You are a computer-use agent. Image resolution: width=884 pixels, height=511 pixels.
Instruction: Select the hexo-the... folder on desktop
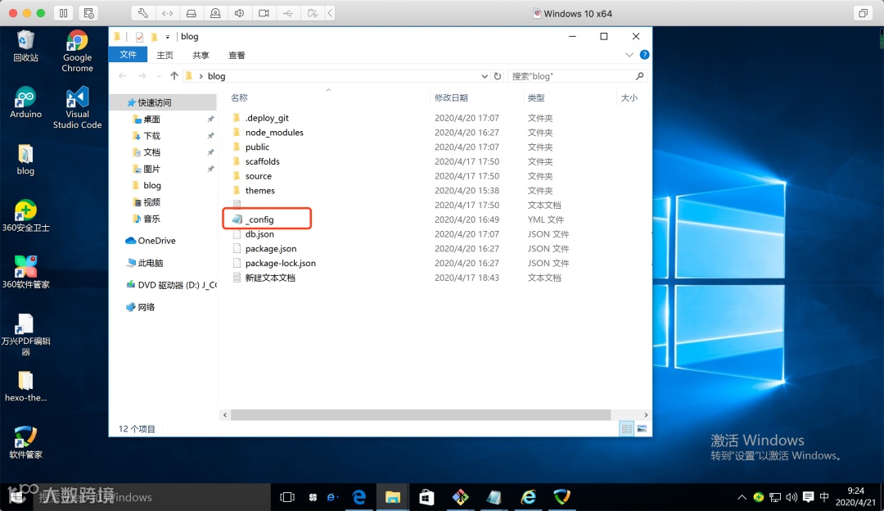(25, 387)
